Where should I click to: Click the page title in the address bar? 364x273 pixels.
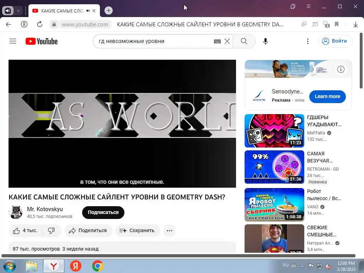200,25
